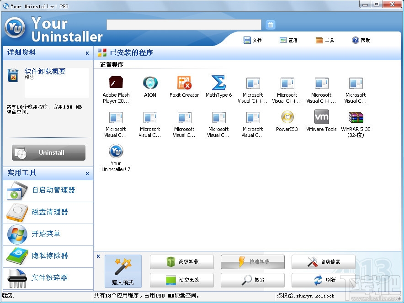Open the 软件卸载概要 summary link
Screen dimensions: 404x303
click(x=45, y=71)
